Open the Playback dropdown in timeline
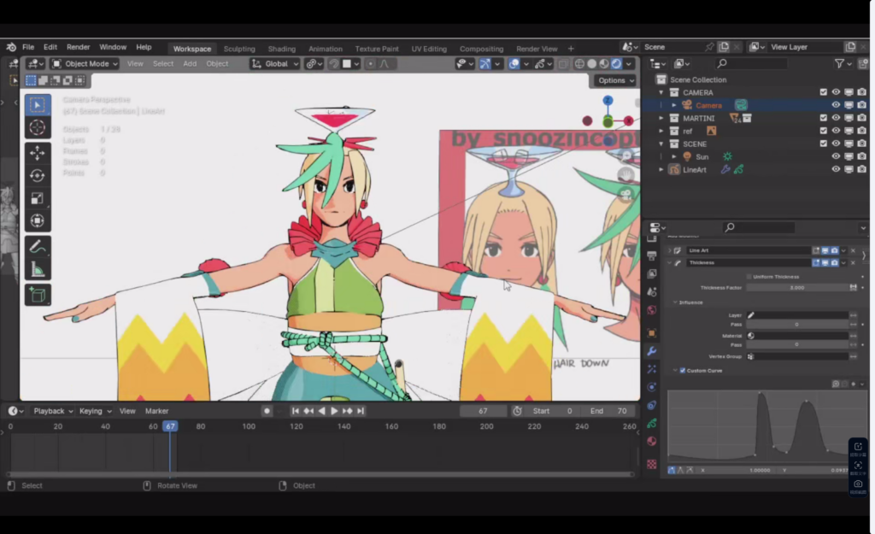The image size is (875, 534). click(x=53, y=411)
